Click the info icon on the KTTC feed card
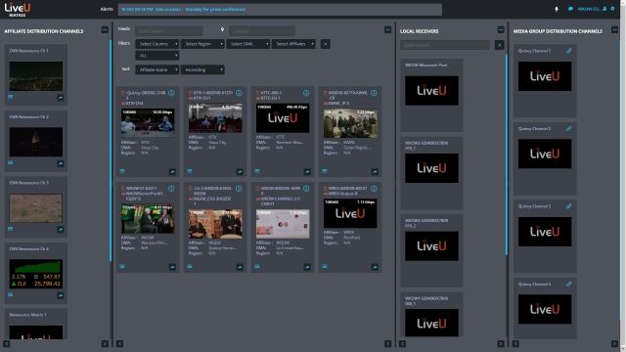 tap(306, 93)
